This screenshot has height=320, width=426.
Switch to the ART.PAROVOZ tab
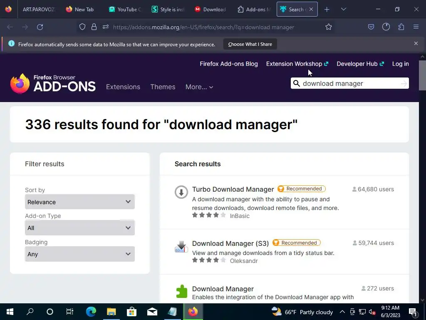point(39,9)
